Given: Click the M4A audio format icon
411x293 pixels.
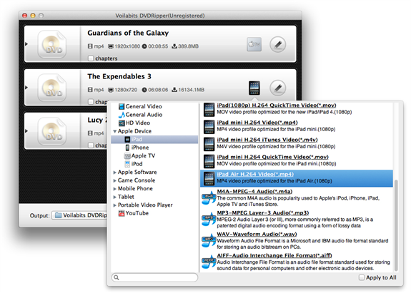Looking at the screenshot, I should pos(209,198).
